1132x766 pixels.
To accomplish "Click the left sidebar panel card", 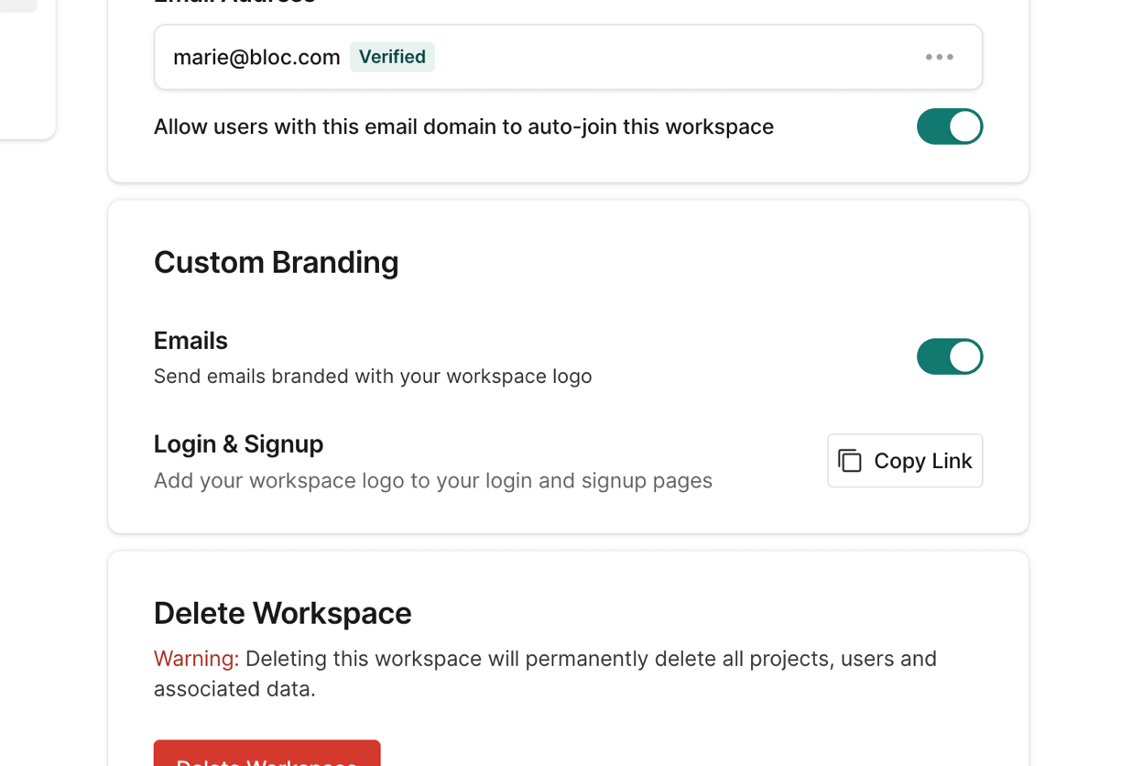I will pyautogui.click(x=26, y=73).
